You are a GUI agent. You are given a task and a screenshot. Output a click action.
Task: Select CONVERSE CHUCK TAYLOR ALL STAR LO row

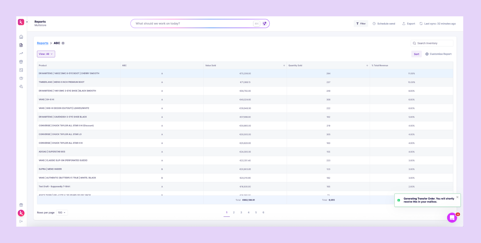pos(245,134)
